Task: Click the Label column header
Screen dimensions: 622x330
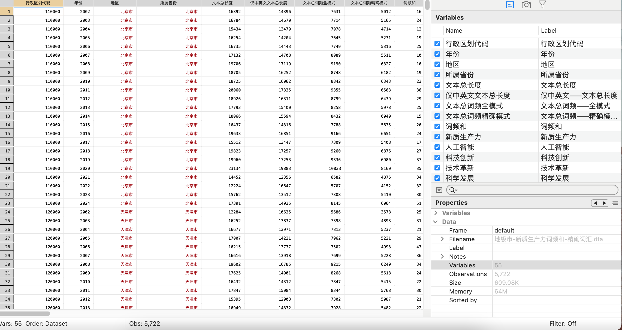Action: [548, 30]
